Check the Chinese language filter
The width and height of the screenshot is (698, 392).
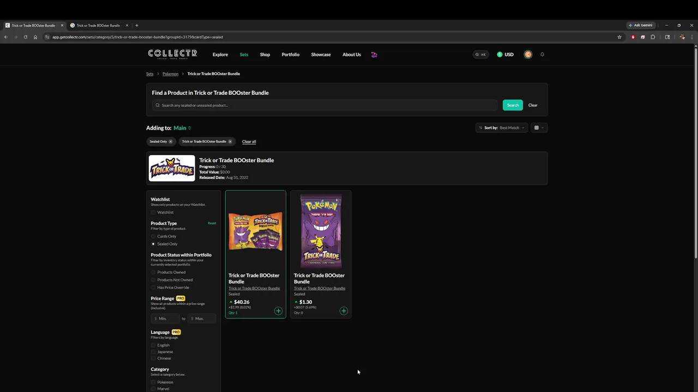tap(153, 358)
